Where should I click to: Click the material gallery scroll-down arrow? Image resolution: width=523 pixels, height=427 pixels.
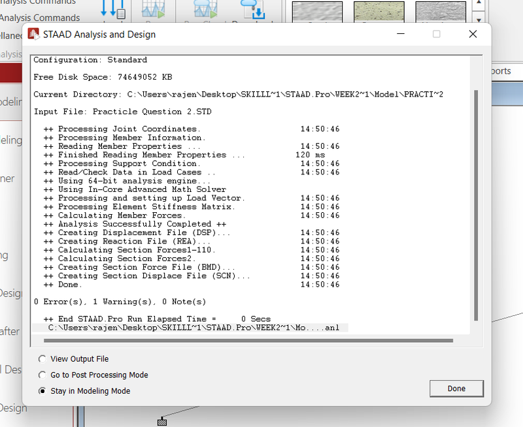[x=479, y=20]
